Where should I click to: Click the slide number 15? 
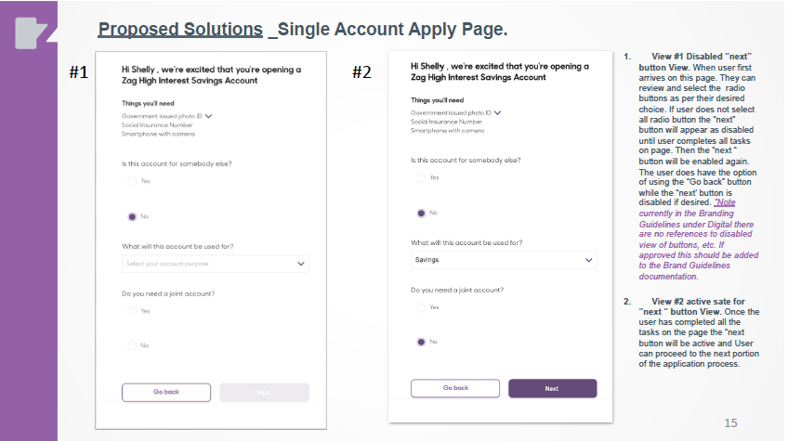[x=730, y=422]
